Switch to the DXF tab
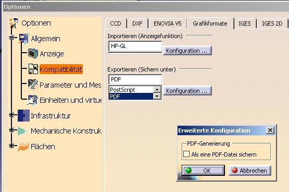This screenshot has height=192, width=289. coord(137,23)
